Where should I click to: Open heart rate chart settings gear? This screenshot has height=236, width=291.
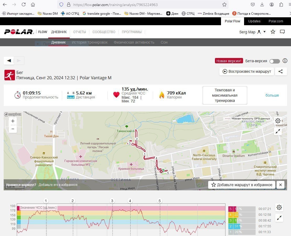pos(279,207)
